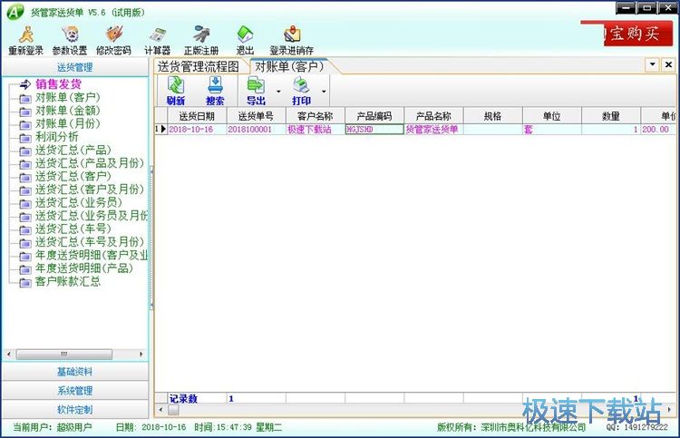Switch to 送货管理流程图 tab
Screen dimensions: 680x438
199,66
